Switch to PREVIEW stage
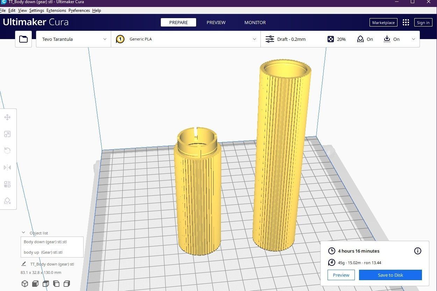437x291 pixels. (x=216, y=22)
